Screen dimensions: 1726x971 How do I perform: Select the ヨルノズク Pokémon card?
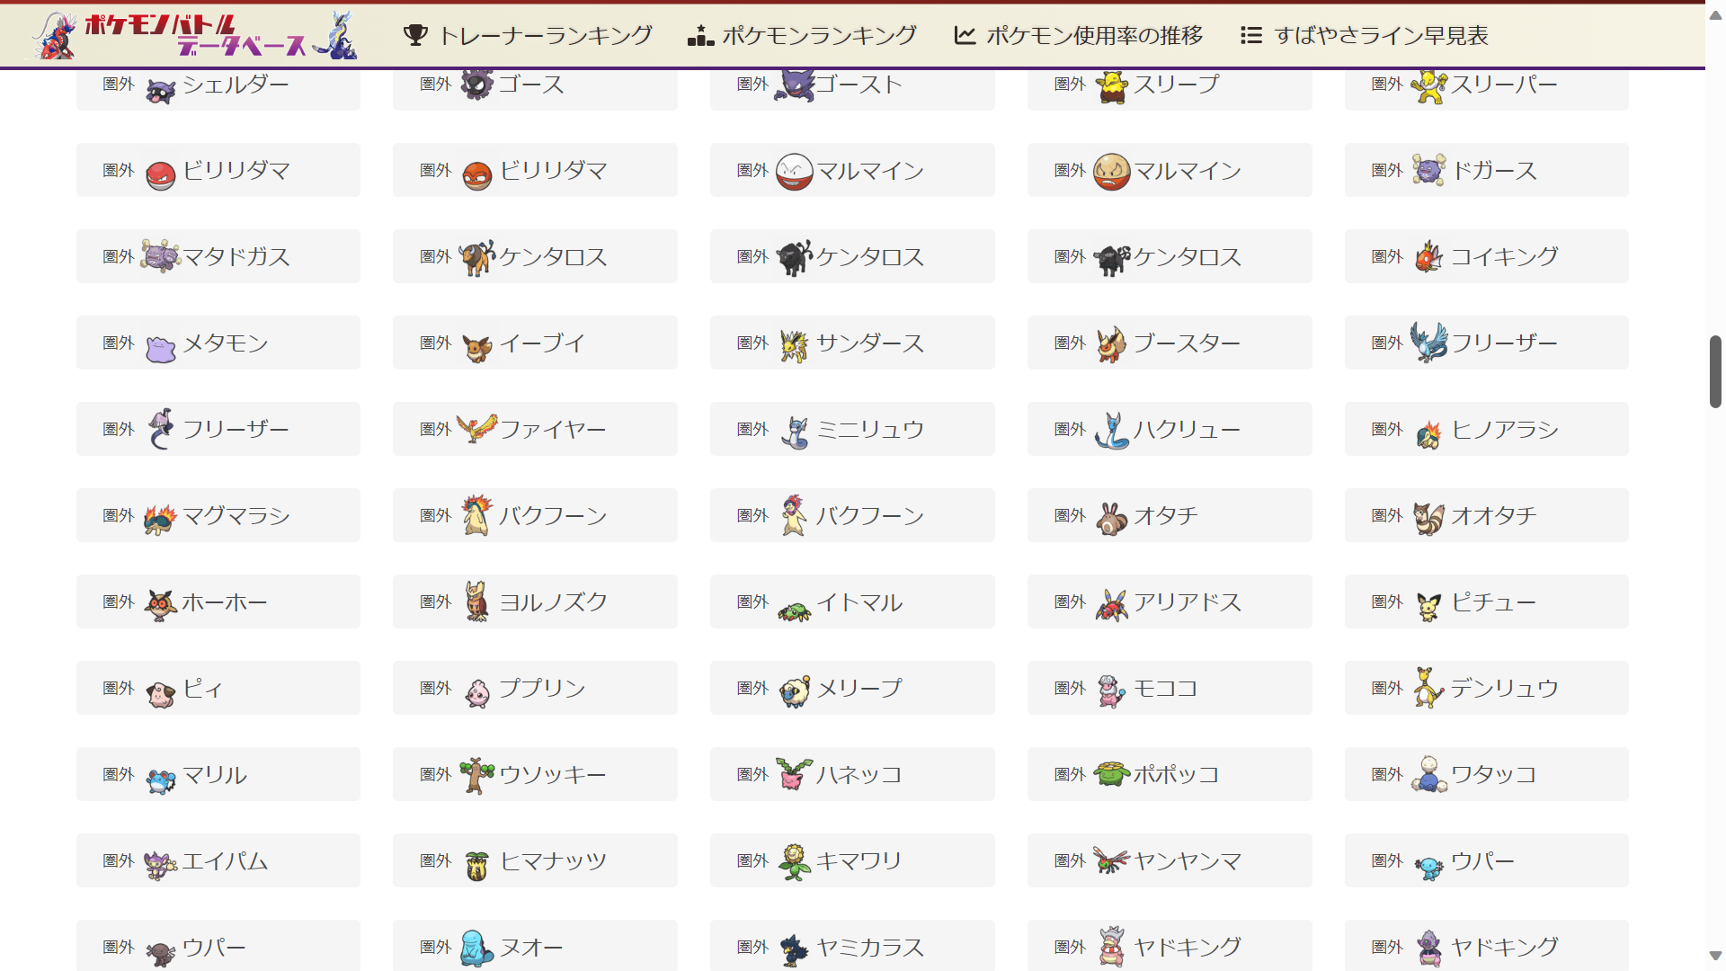tap(535, 601)
